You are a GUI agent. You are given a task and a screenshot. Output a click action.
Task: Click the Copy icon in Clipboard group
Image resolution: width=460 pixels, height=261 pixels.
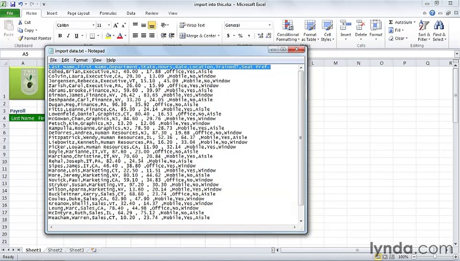(20, 30)
